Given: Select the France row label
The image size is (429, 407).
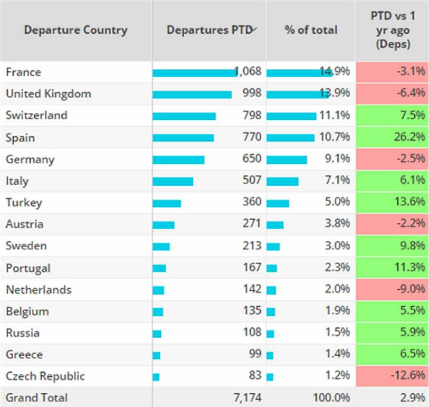Looking at the screenshot, I should pyautogui.click(x=23, y=72).
